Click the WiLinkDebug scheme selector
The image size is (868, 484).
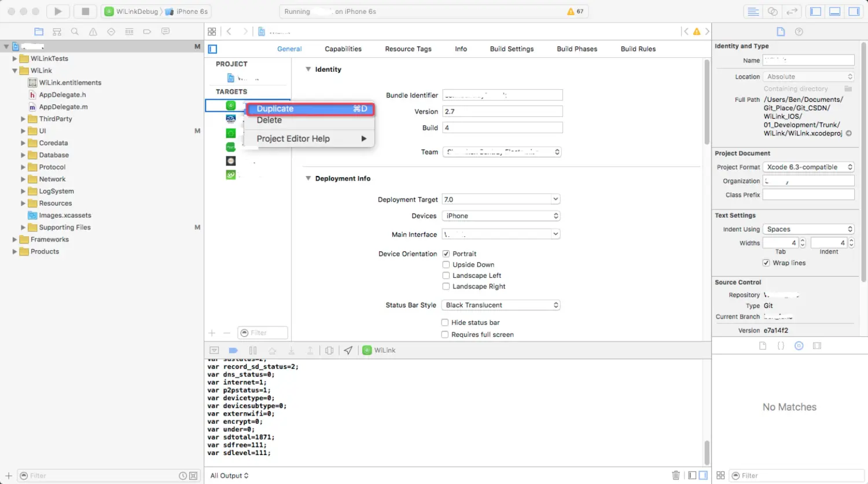click(x=132, y=12)
